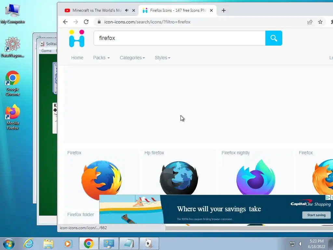
Task: Click the Solitaire taskbar button
Action: point(149,243)
